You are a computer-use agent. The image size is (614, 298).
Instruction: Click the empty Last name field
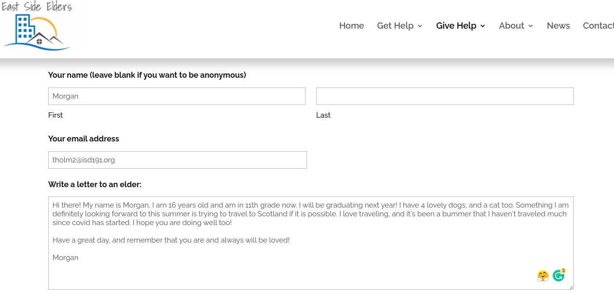tap(445, 96)
